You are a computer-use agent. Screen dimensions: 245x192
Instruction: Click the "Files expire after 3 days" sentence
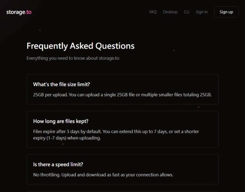67,132
